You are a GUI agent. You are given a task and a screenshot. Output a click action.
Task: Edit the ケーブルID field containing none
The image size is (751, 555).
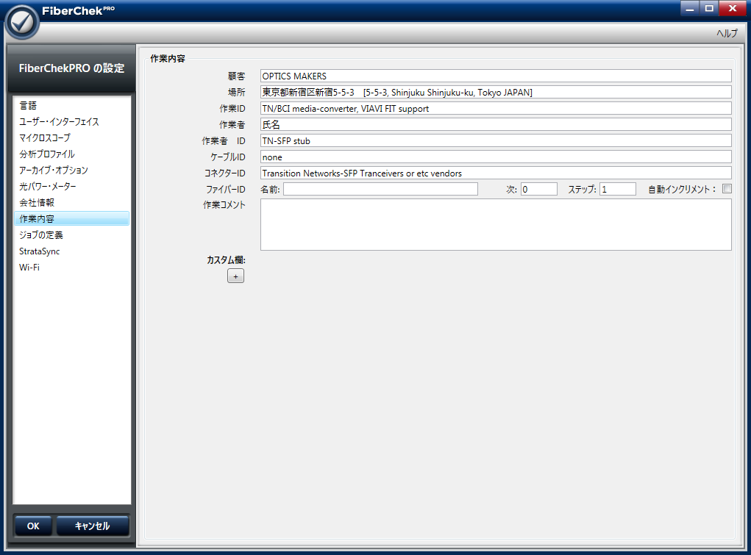pyautogui.click(x=496, y=157)
